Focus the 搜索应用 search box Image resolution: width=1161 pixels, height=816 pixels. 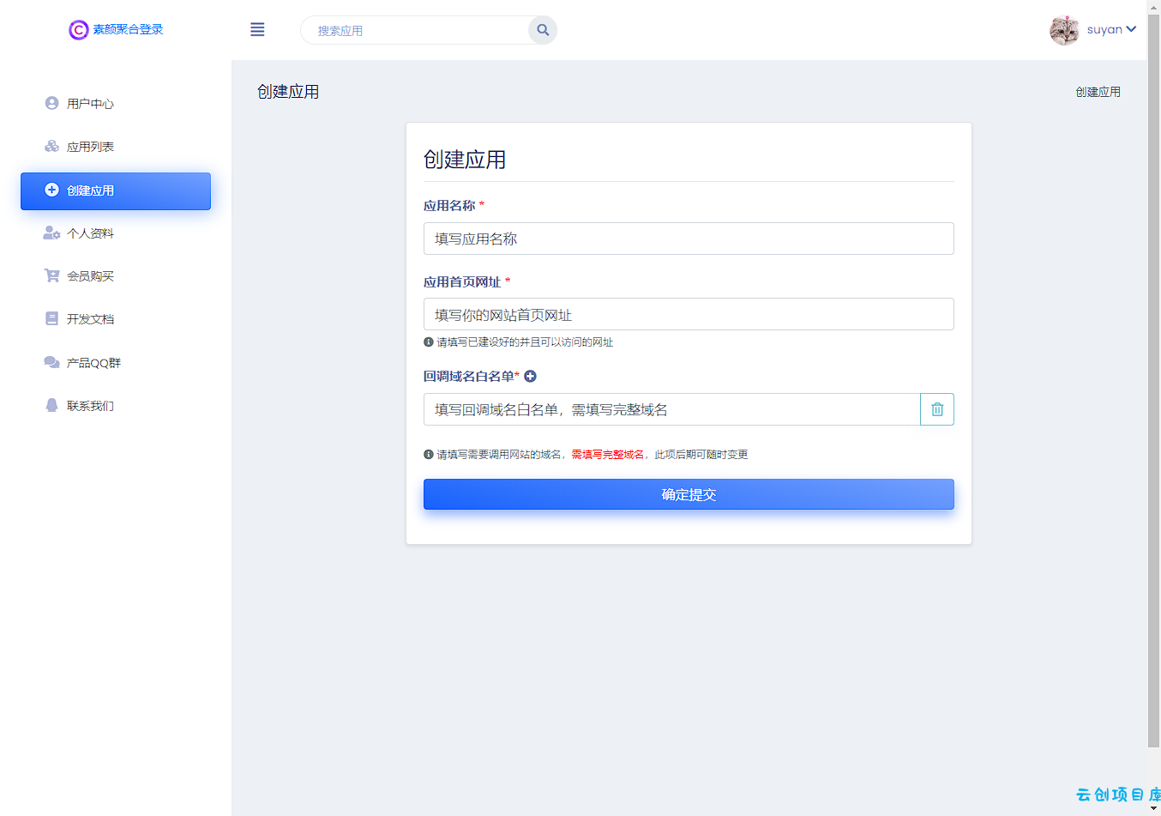[x=416, y=30]
